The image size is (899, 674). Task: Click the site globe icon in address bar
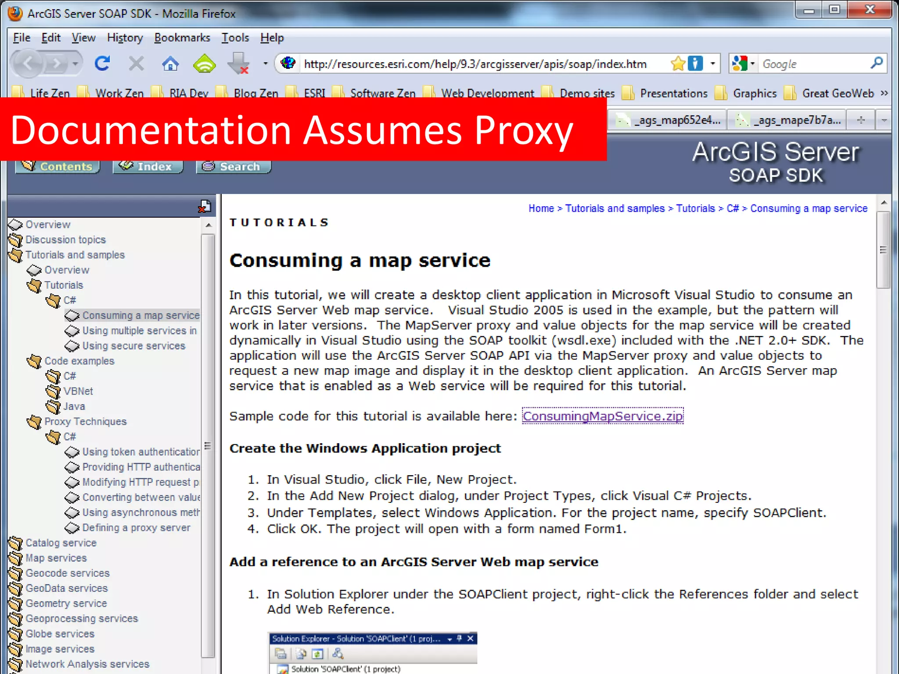288,64
